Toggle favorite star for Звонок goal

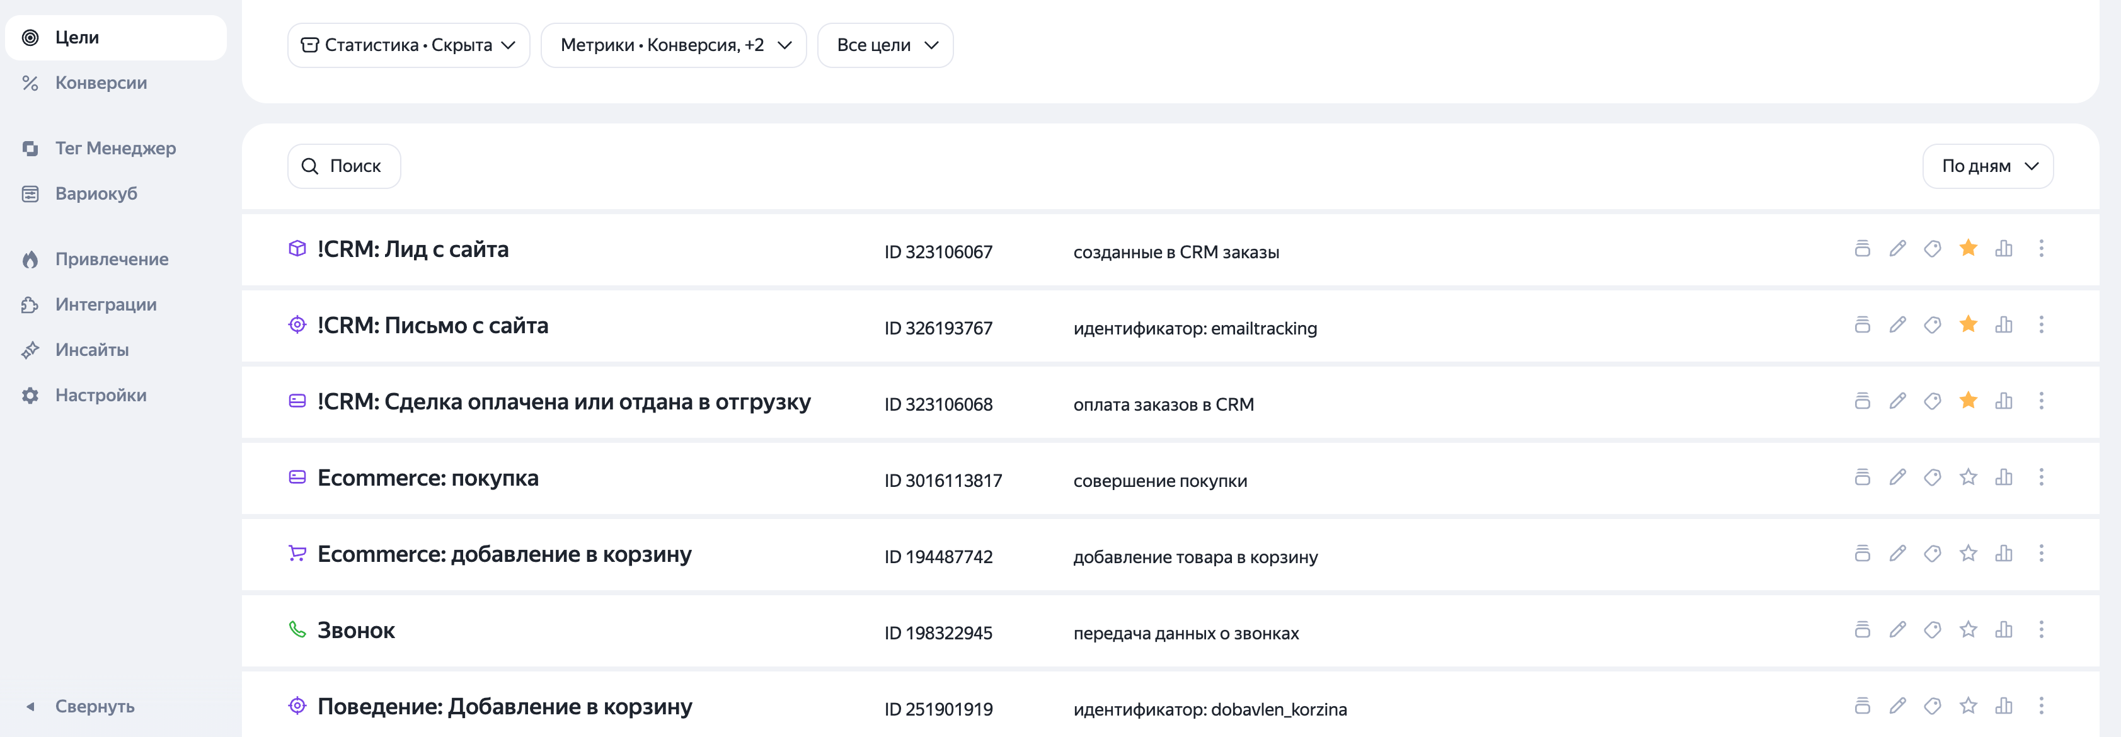[1968, 629]
